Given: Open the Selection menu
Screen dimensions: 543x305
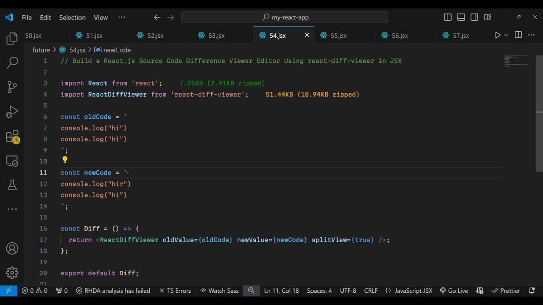Looking at the screenshot, I should point(72,17).
